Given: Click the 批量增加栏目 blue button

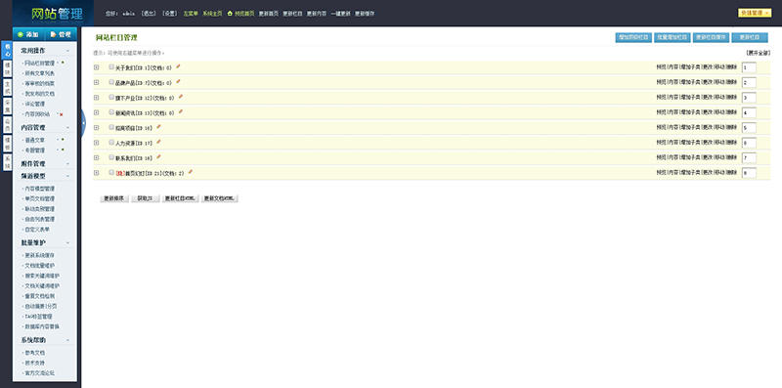Looking at the screenshot, I should (x=673, y=37).
